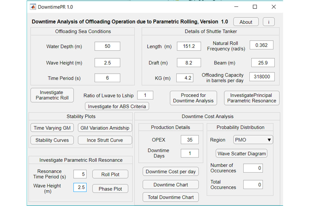Viewport: 310px width, 206px height.
Task: Calculate Downtime Cost per day
Action: tap(171, 171)
